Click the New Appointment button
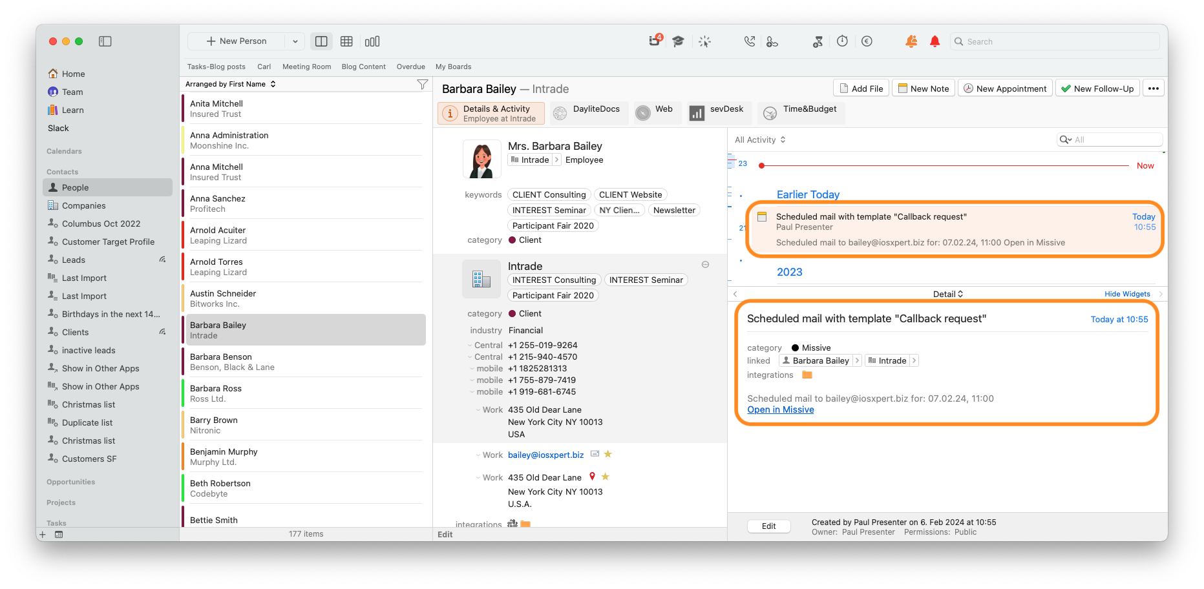Viewport: 1204px width, 589px height. [x=1005, y=88]
